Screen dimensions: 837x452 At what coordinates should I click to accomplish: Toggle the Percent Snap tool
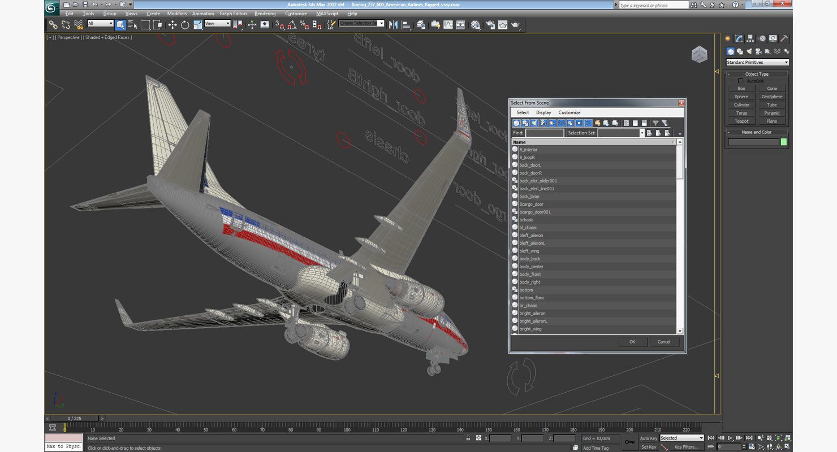click(x=304, y=25)
